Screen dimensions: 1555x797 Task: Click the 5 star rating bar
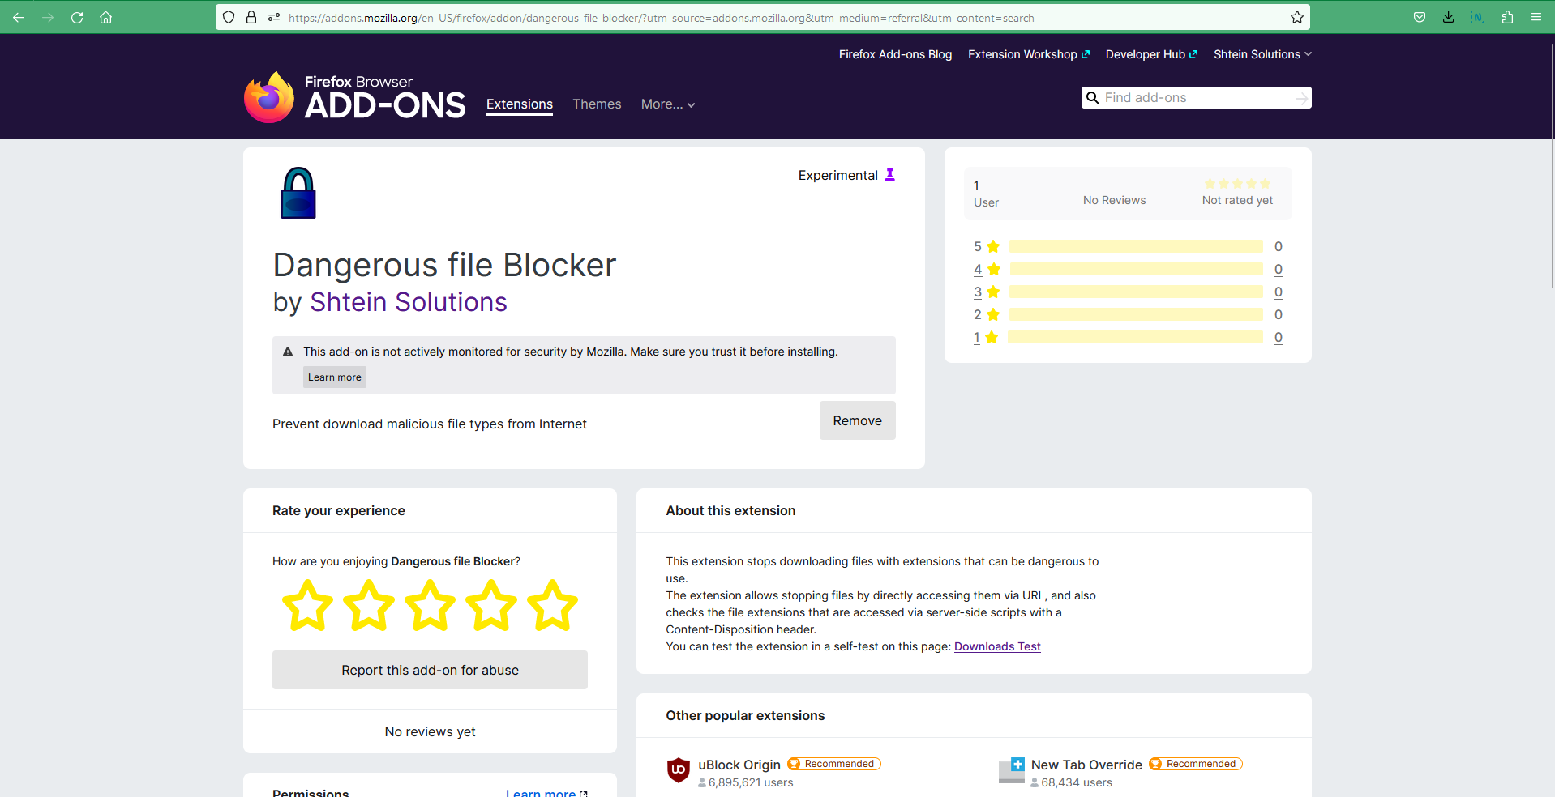coord(1136,246)
